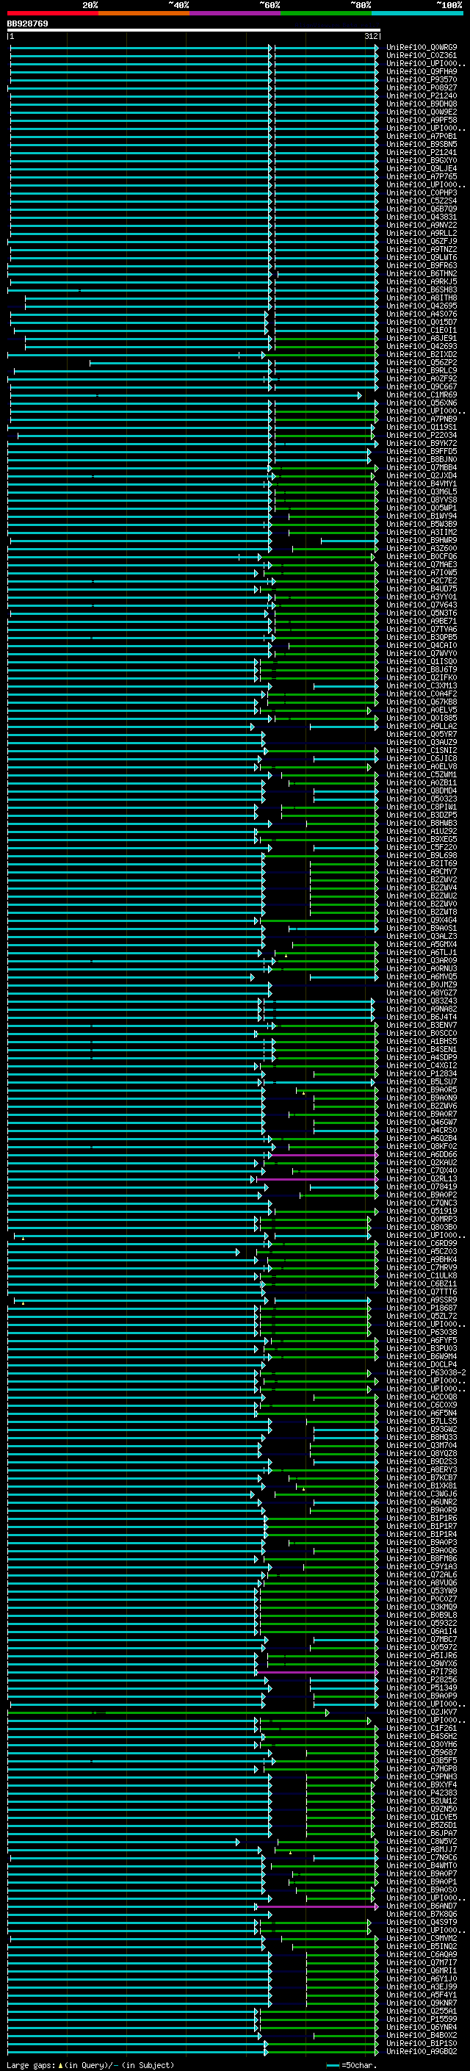Select the UniRef100_P42383 label
The image size is (470, 2071).
coord(421,1792)
